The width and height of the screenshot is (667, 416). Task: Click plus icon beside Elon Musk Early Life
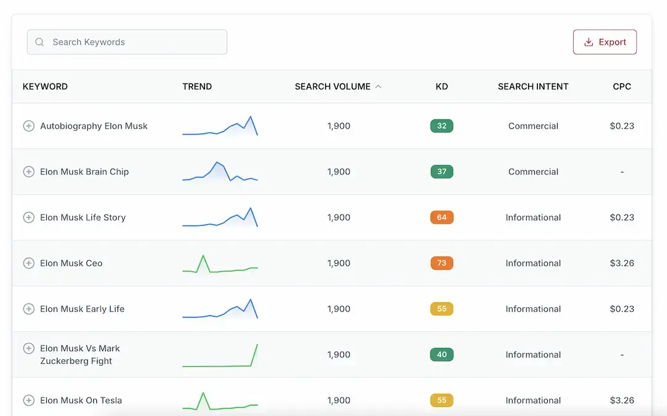[x=28, y=309]
